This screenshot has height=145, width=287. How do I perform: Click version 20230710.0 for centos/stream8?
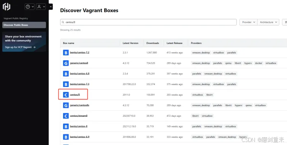129,116
